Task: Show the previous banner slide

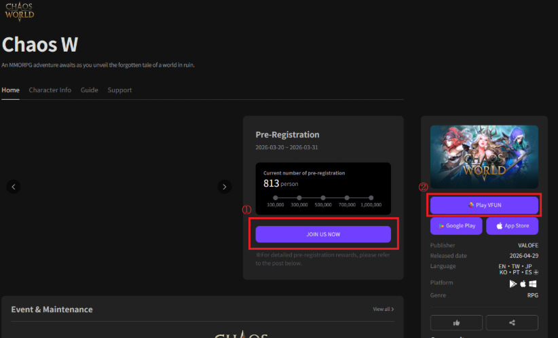Action: coord(14,187)
